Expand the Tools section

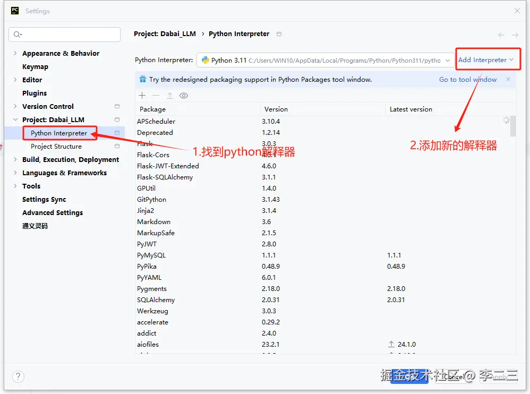pyautogui.click(x=15, y=186)
